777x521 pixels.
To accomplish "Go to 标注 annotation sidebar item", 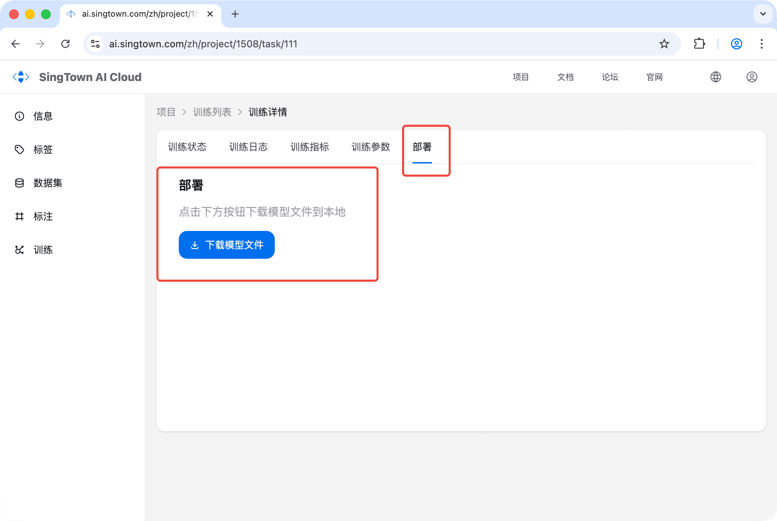I will click(x=42, y=216).
